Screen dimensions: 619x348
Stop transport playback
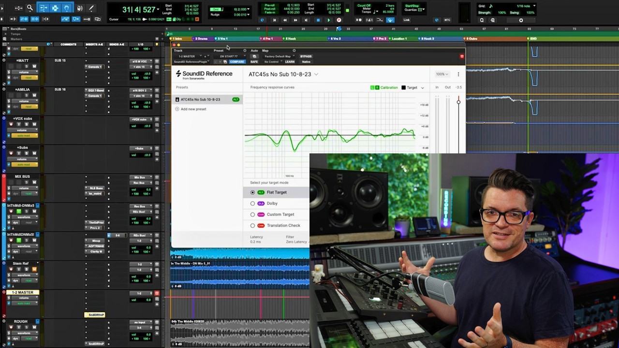318,20
